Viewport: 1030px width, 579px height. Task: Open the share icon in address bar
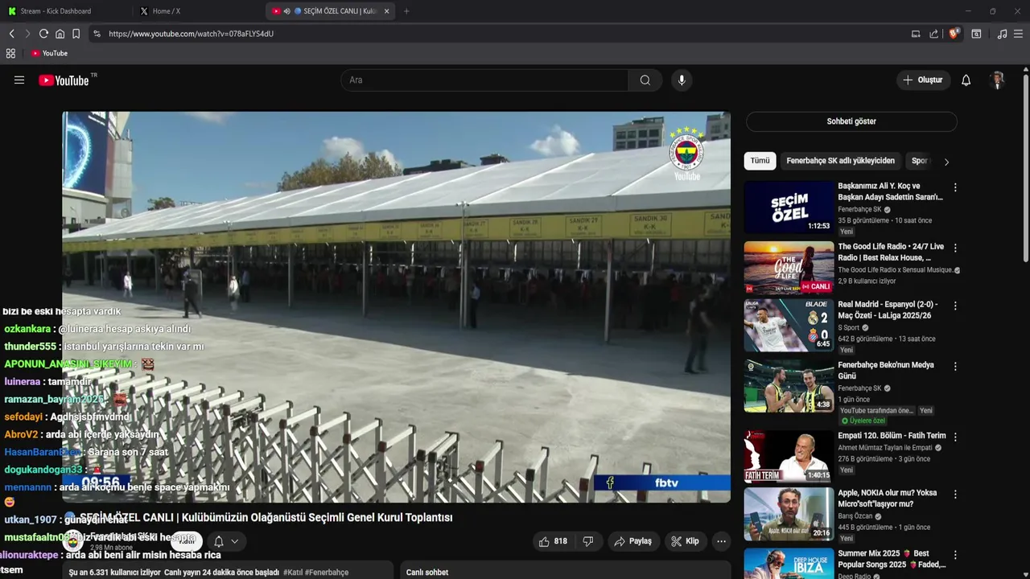[933, 34]
